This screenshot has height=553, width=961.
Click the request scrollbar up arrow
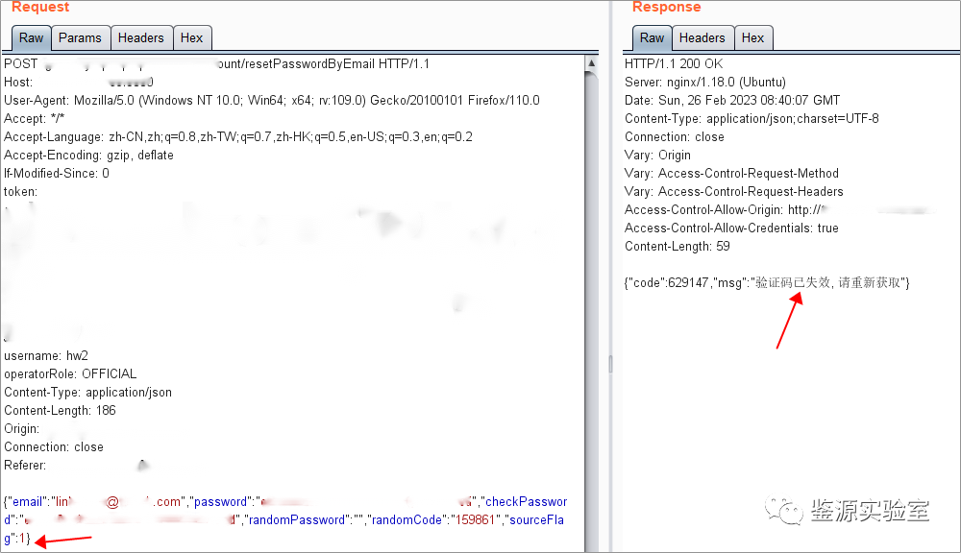pos(592,63)
